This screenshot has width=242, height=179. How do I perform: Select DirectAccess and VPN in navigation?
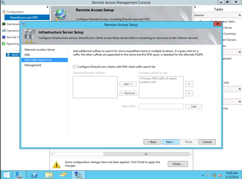tap(27, 17)
